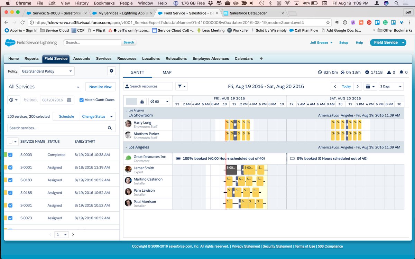Screen dimensions: 415x259
Task: Click the Change Status button
Action: pyautogui.click(x=93, y=116)
